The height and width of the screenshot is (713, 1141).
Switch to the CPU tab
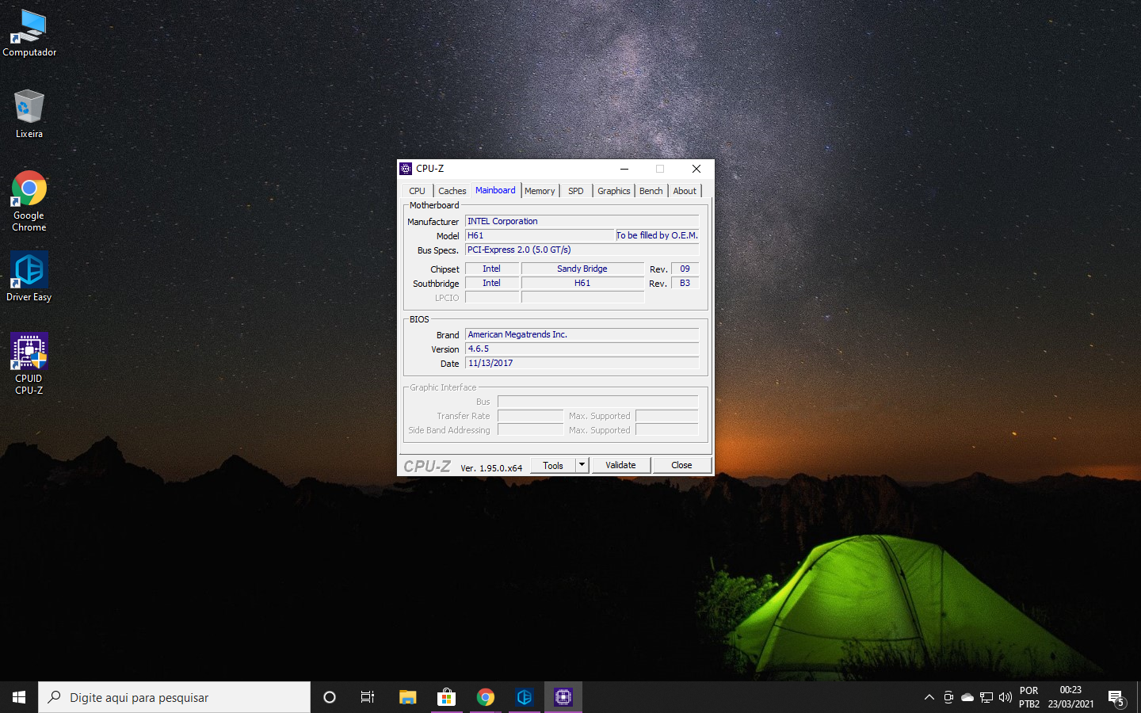pos(418,191)
